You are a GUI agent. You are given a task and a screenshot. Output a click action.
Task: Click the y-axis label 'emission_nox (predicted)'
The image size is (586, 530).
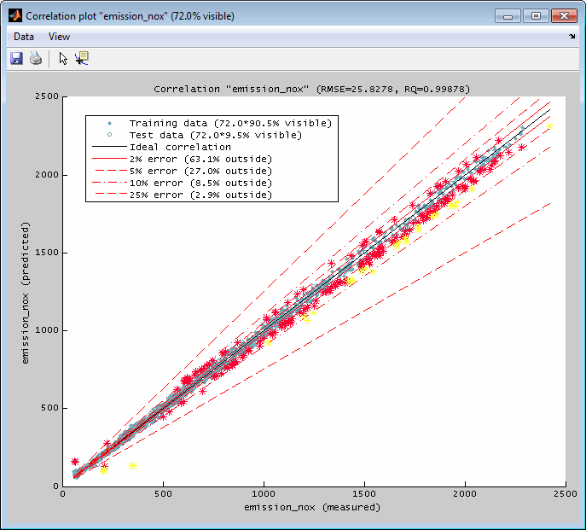point(25,293)
